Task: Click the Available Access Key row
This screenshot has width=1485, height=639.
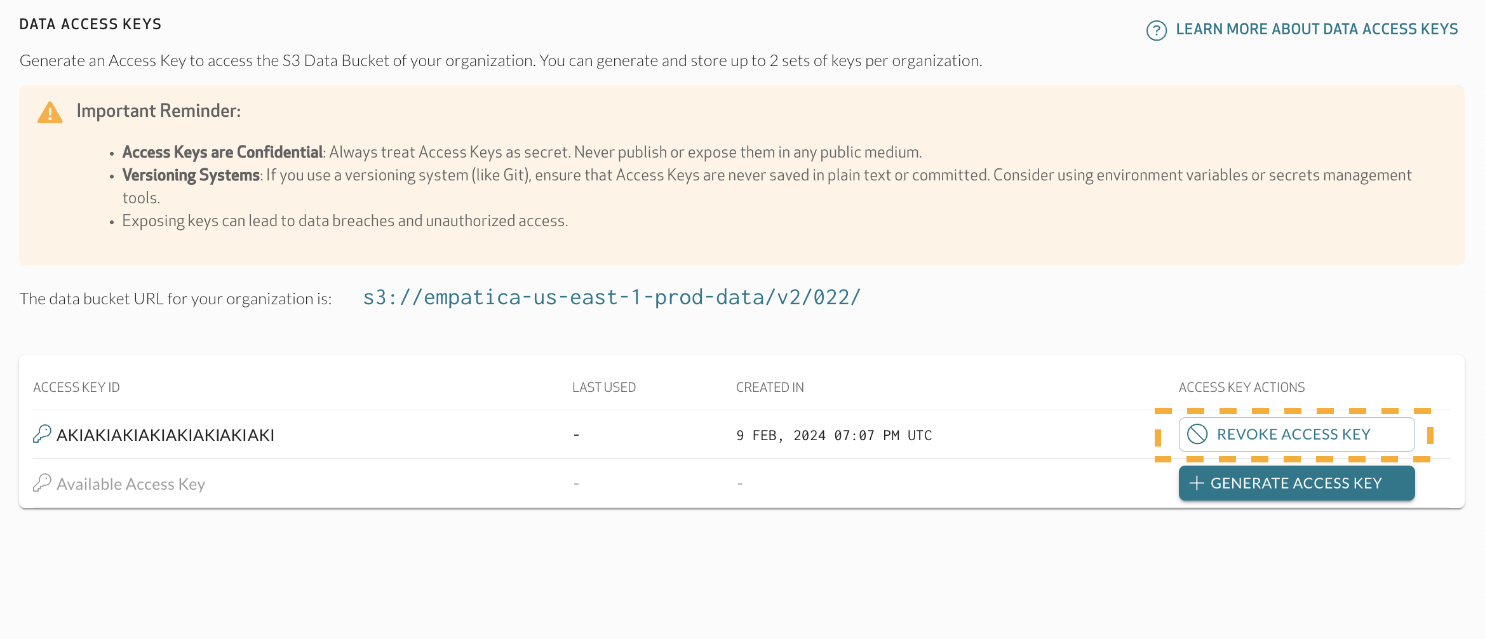Action: [x=130, y=483]
